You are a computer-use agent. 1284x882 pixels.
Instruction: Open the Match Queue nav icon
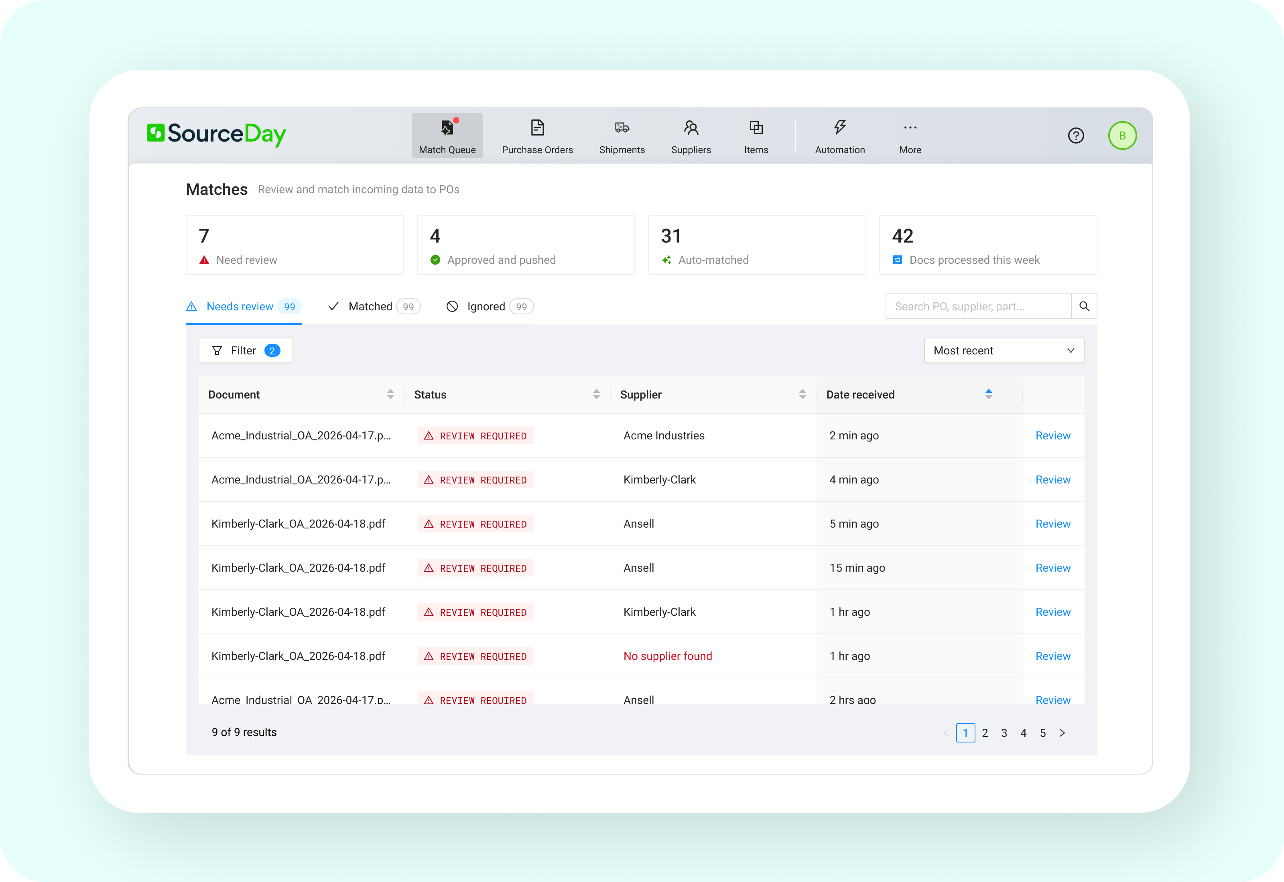(x=447, y=128)
